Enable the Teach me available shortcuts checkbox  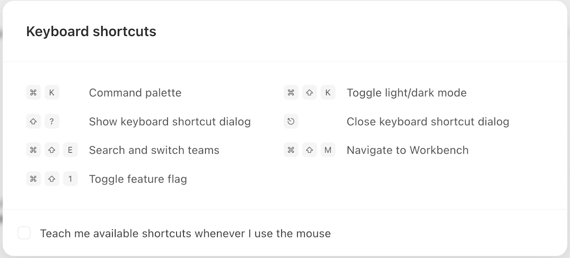24,233
